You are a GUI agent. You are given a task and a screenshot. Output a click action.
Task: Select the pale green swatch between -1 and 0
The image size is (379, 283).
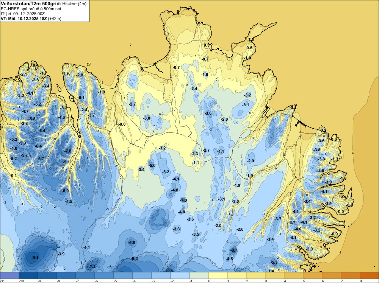point(199,275)
